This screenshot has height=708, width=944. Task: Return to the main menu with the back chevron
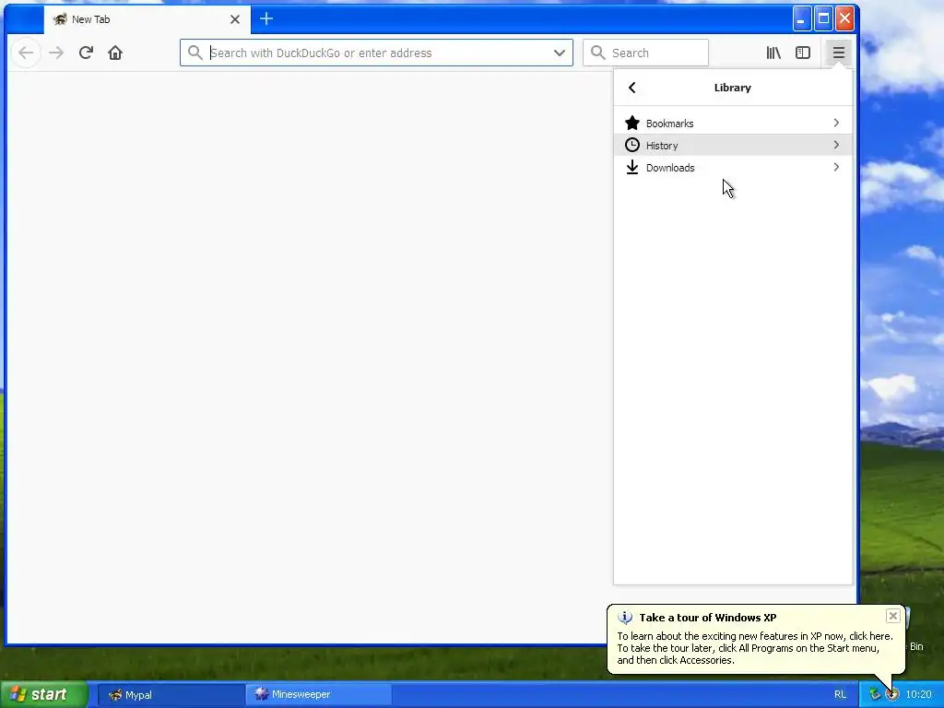point(632,88)
